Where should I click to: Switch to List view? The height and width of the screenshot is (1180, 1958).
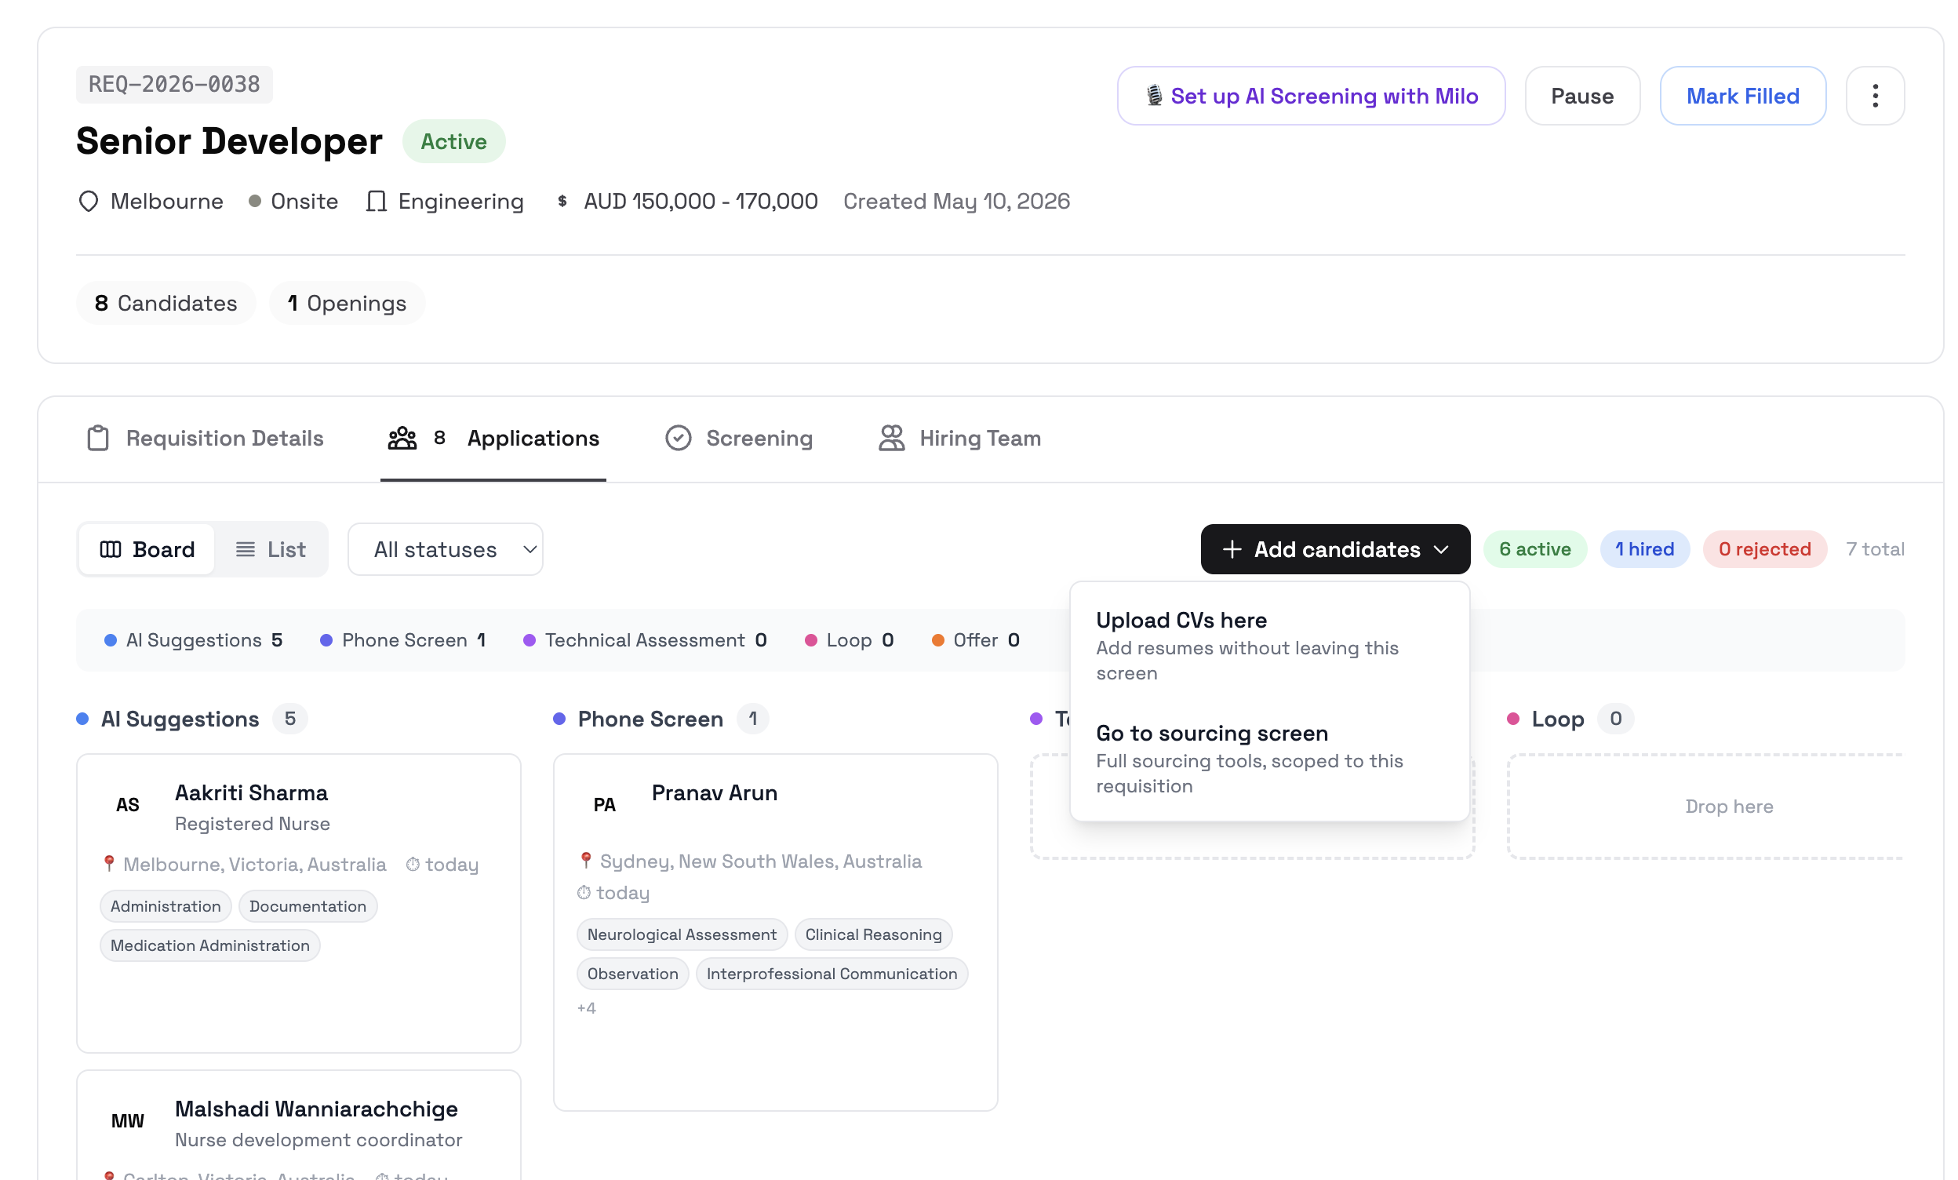271,549
